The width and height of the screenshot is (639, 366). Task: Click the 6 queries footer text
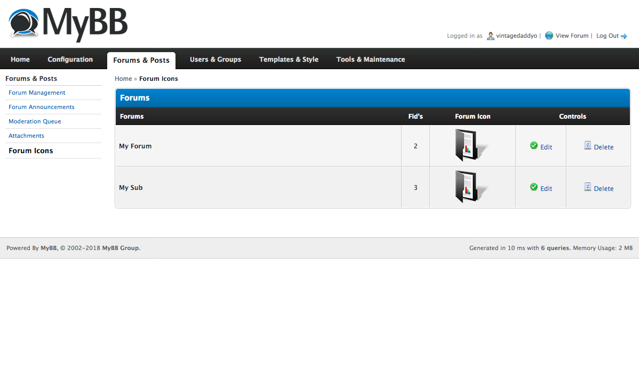[555, 248]
